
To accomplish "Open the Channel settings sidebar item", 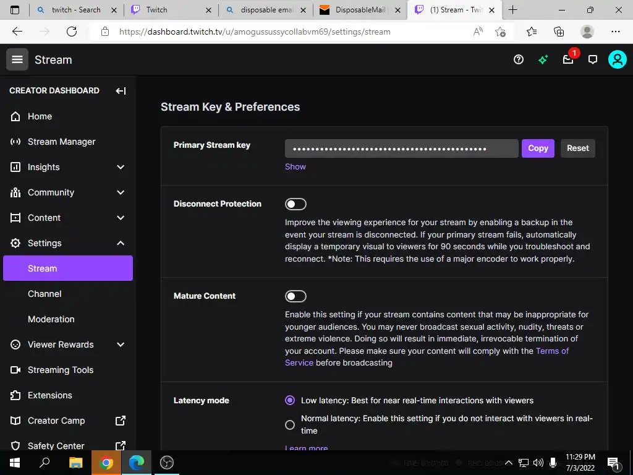I will click(x=68, y=294).
